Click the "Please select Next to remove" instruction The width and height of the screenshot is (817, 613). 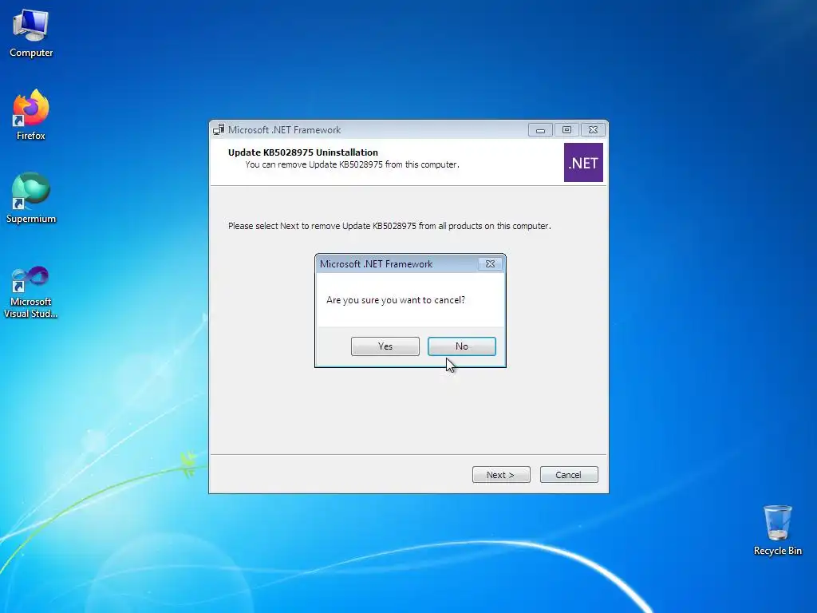coord(389,226)
